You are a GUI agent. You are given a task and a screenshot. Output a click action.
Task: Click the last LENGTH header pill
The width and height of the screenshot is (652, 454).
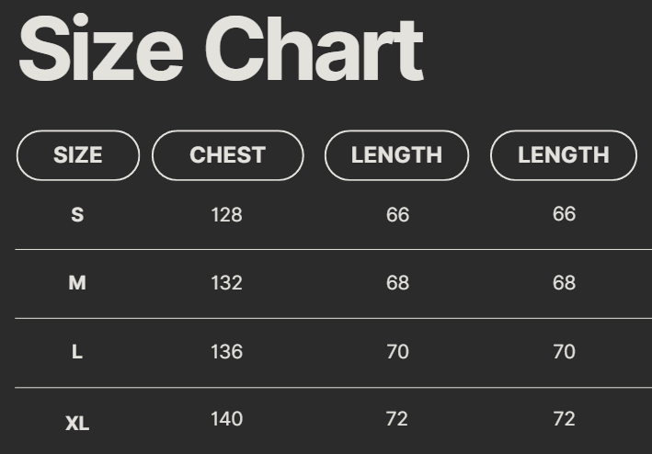click(x=563, y=155)
